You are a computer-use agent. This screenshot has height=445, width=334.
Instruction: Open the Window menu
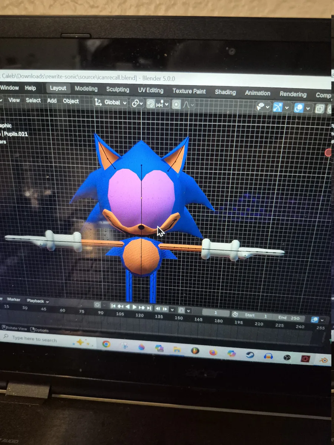(x=10, y=88)
